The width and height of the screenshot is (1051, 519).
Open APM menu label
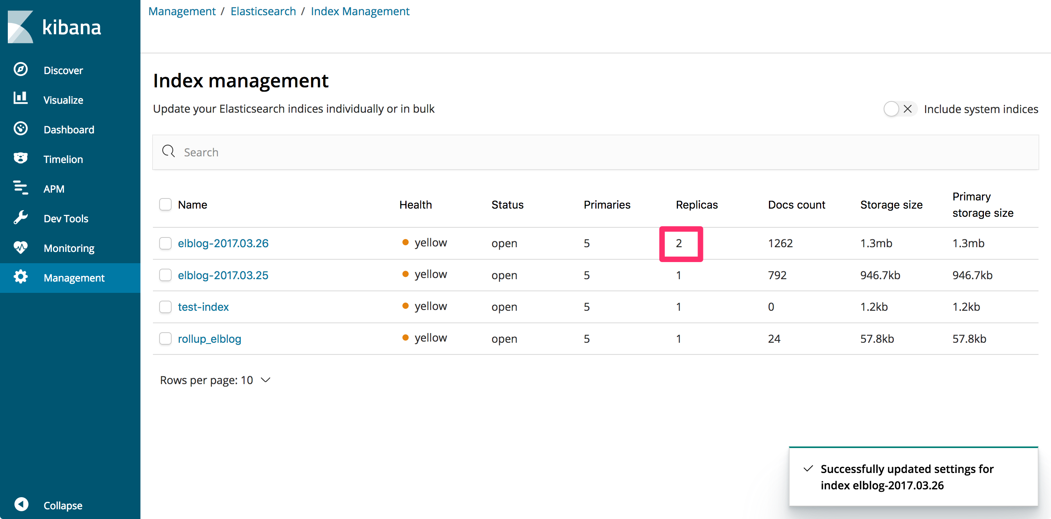click(x=54, y=189)
